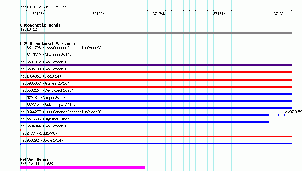Viewport: 302px width, 171px height.
Task: Click the nsv5516686 (ByrskaBishop2022) label
Action: coord(50,119)
